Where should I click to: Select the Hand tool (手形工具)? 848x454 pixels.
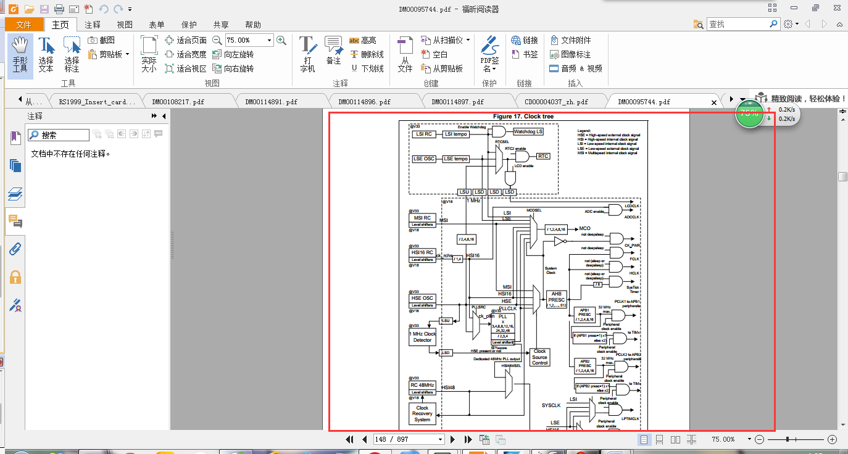[x=20, y=54]
